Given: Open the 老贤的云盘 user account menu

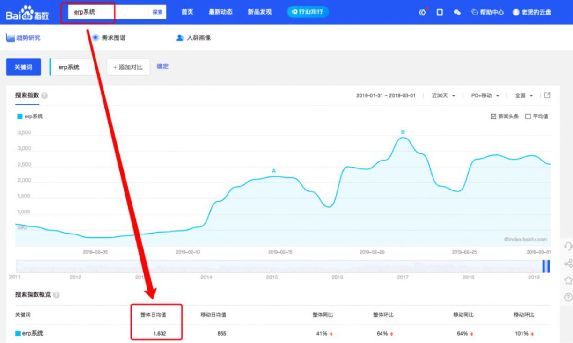Looking at the screenshot, I should [532, 13].
